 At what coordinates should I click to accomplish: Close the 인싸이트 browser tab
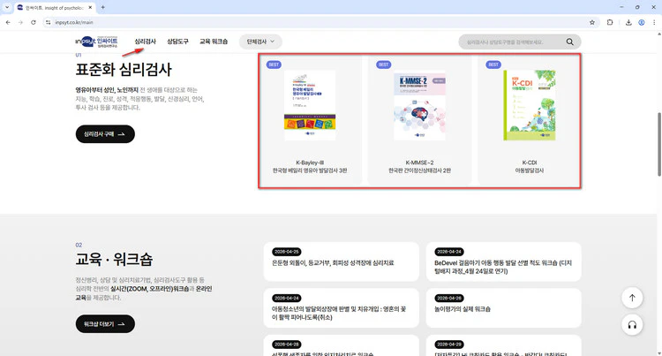click(x=90, y=8)
